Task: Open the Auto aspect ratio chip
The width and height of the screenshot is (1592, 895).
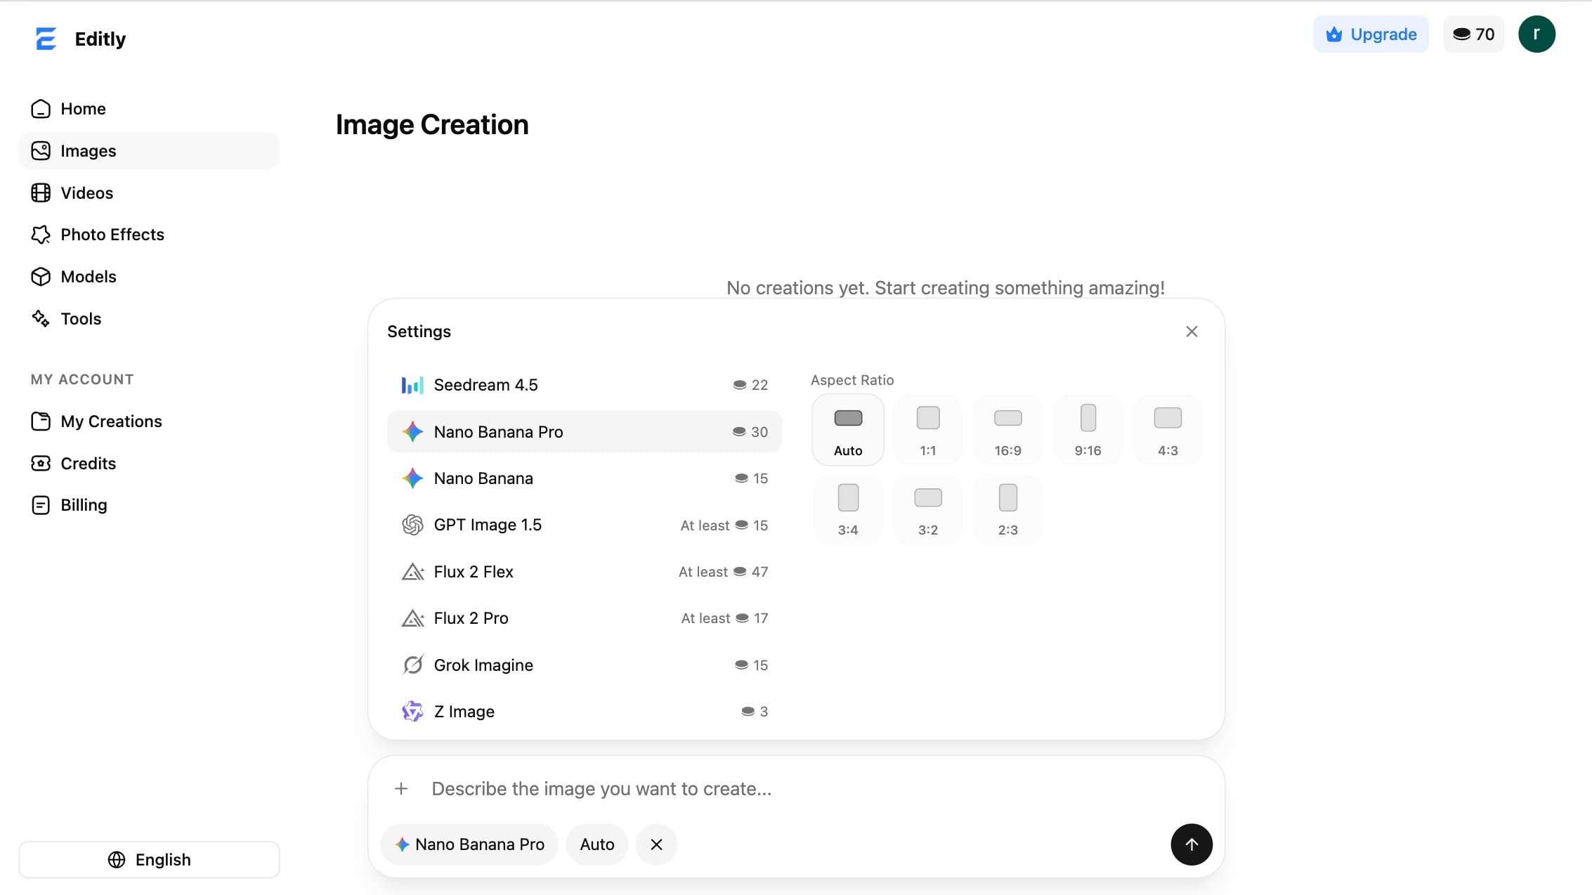Action: (596, 844)
